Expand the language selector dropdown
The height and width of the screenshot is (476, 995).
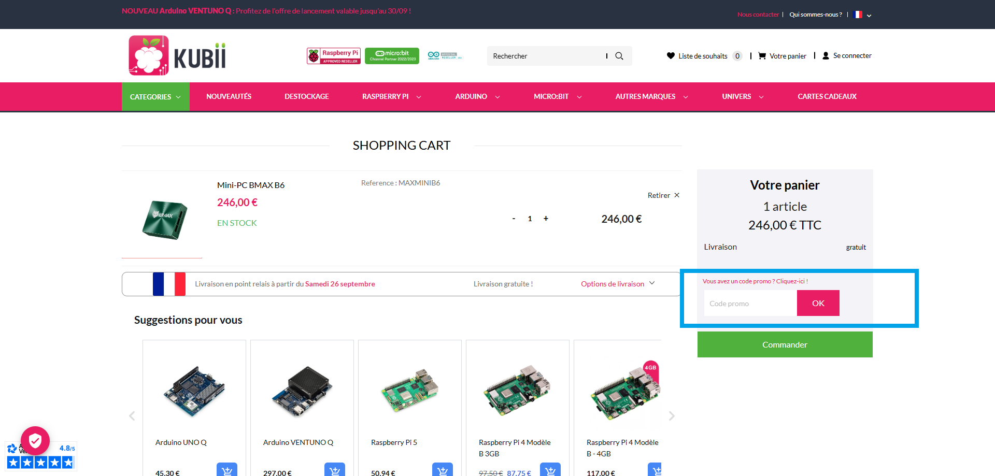[x=869, y=16]
